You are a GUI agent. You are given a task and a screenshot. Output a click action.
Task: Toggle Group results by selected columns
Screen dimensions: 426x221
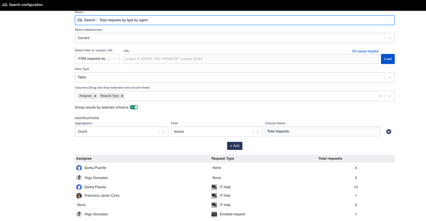pyautogui.click(x=134, y=108)
